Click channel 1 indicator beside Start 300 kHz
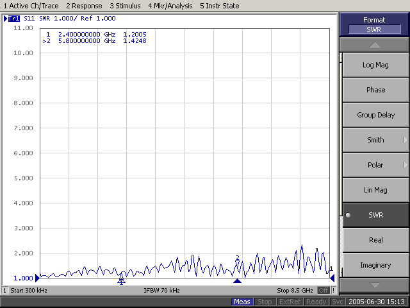 click(x=4, y=291)
